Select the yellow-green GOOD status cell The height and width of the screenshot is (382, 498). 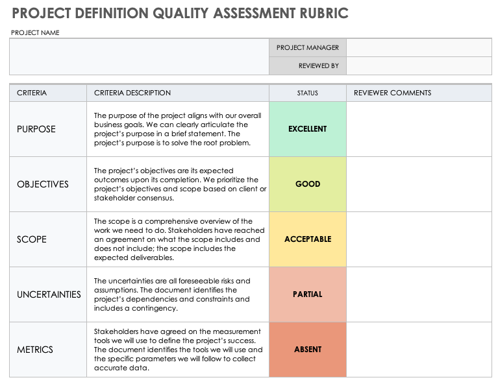308,184
